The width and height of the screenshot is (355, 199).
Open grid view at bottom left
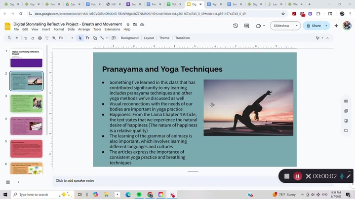coord(8,182)
